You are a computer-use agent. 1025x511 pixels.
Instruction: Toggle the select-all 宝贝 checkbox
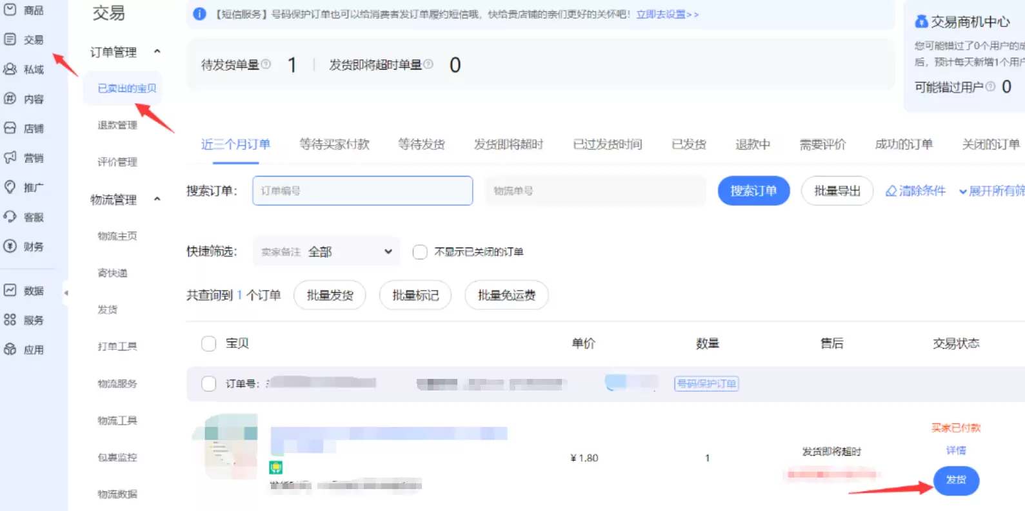click(208, 343)
